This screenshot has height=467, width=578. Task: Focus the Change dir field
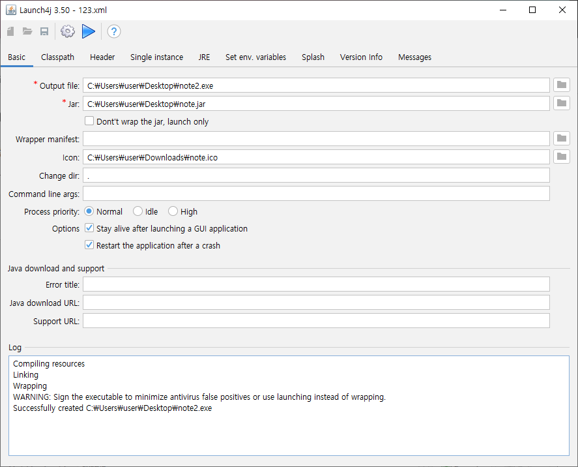[x=316, y=175]
